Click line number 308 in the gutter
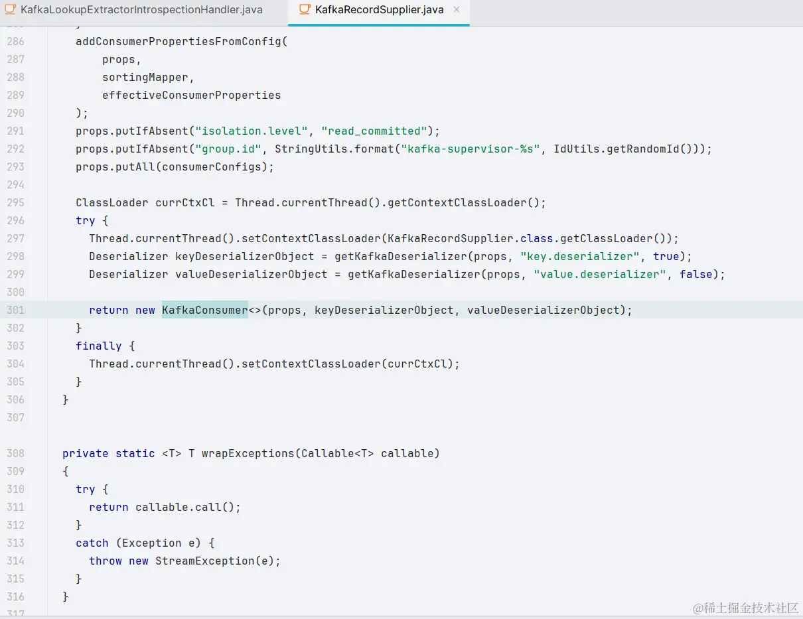This screenshot has width=803, height=619. (x=15, y=453)
